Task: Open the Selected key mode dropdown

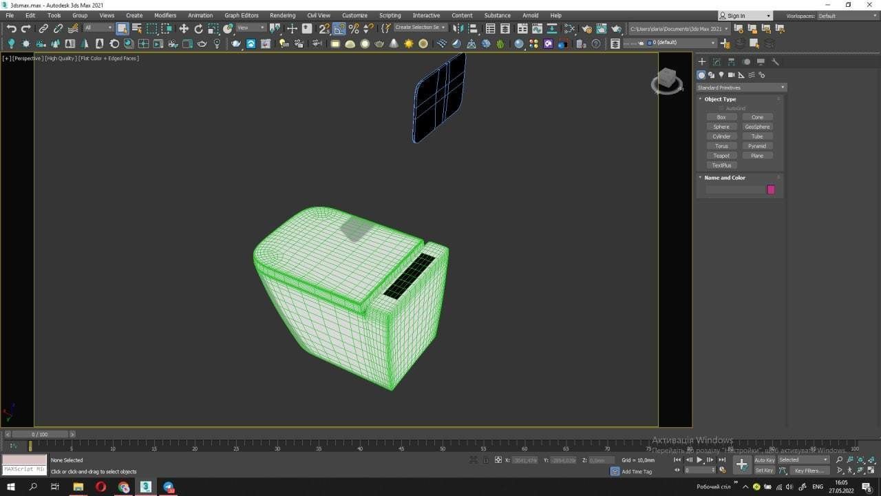Action: (804, 459)
